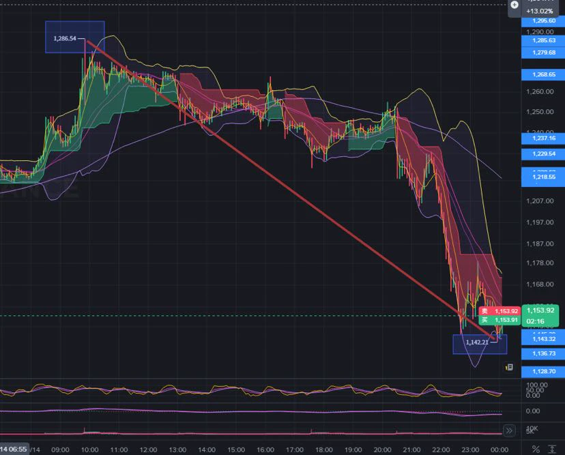Click the 1,250.00 price axis value

click(540, 112)
